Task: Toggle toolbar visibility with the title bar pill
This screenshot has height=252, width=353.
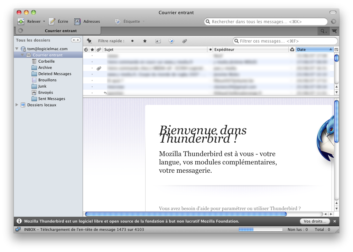Action: 333,12
